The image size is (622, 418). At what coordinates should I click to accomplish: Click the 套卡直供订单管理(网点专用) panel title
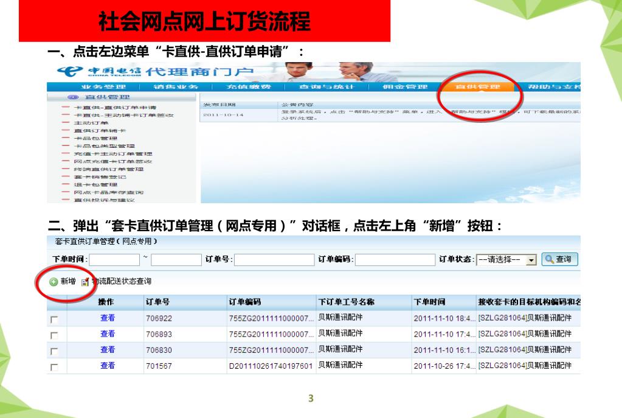click(106, 242)
